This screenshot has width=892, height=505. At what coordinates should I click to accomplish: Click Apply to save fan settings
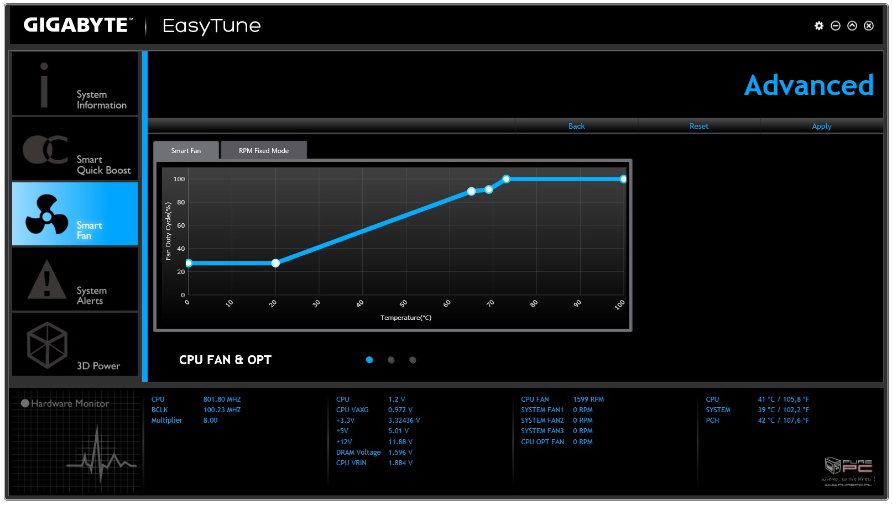pyautogui.click(x=822, y=126)
